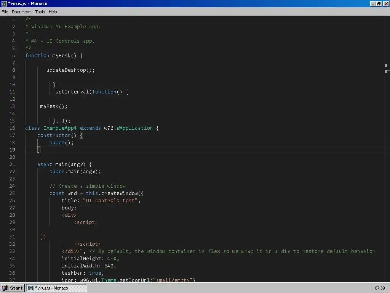Click 'constructor()' on line 17
This screenshot has width=390, height=293.
tap(57, 135)
